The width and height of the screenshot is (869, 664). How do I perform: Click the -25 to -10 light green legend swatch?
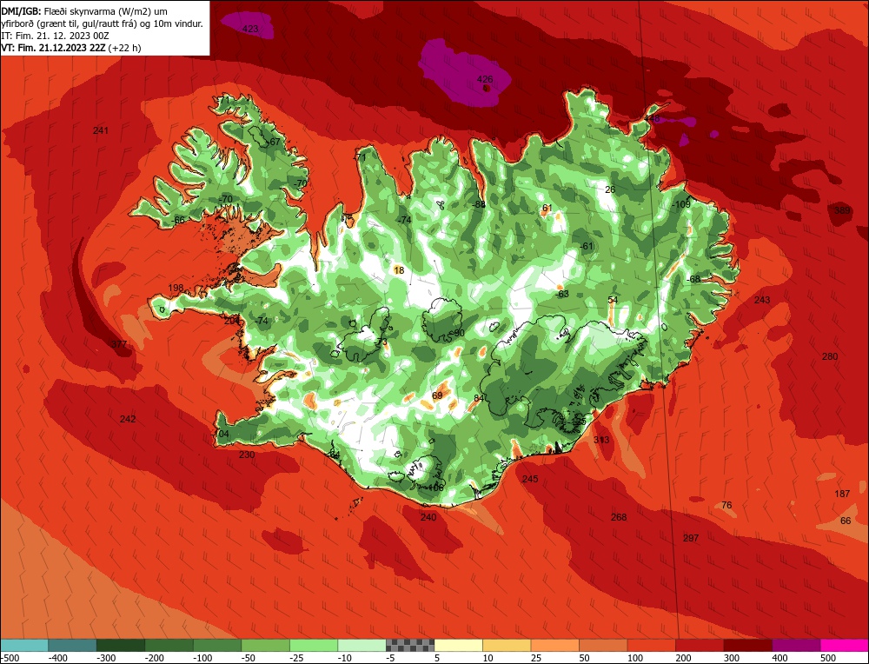pos(313,645)
